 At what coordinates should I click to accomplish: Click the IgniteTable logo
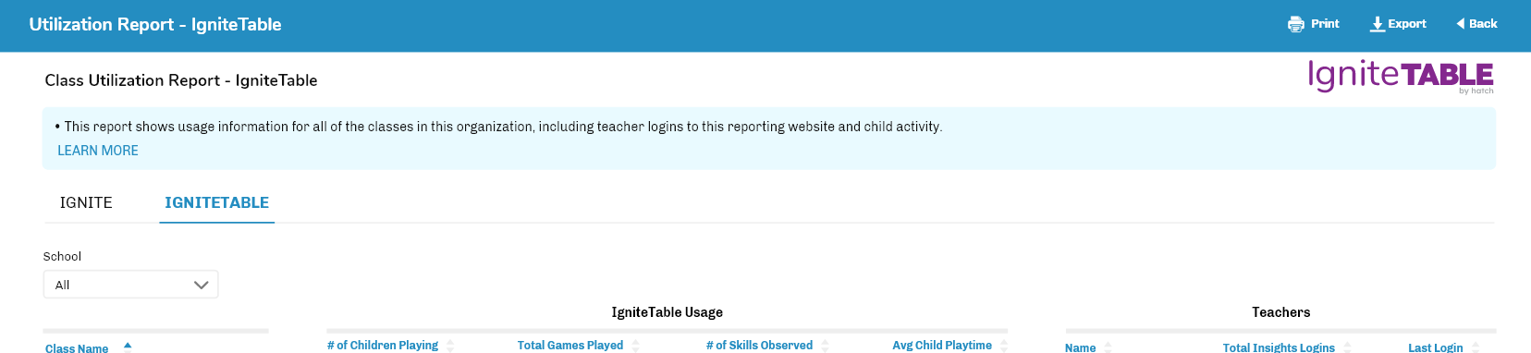coord(1401,76)
